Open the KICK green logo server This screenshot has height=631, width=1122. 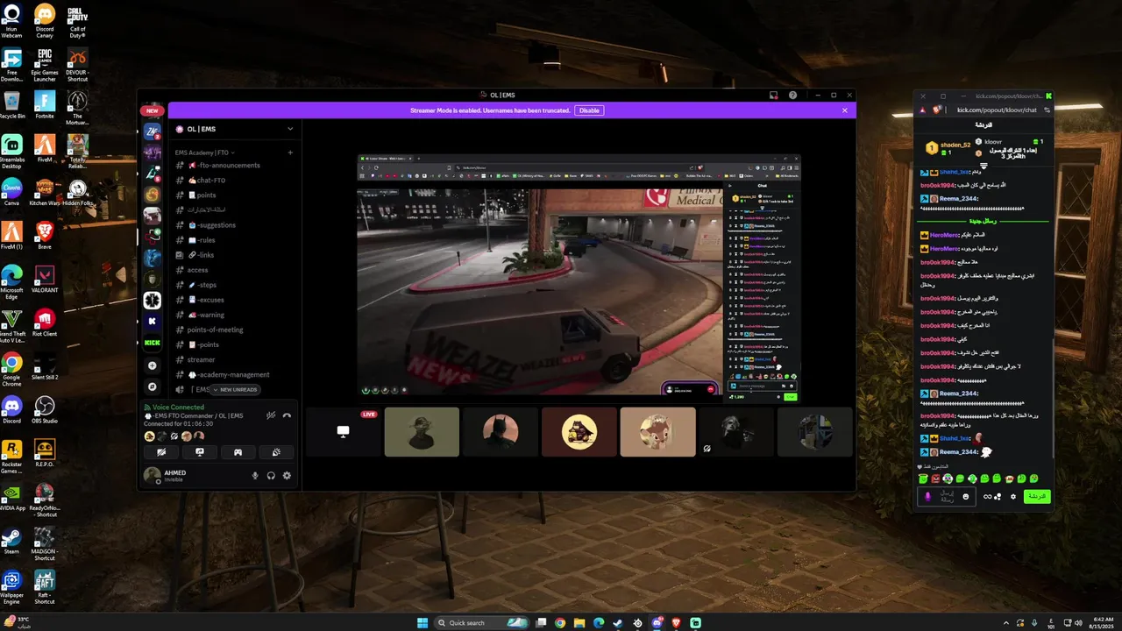pyautogui.click(x=152, y=343)
